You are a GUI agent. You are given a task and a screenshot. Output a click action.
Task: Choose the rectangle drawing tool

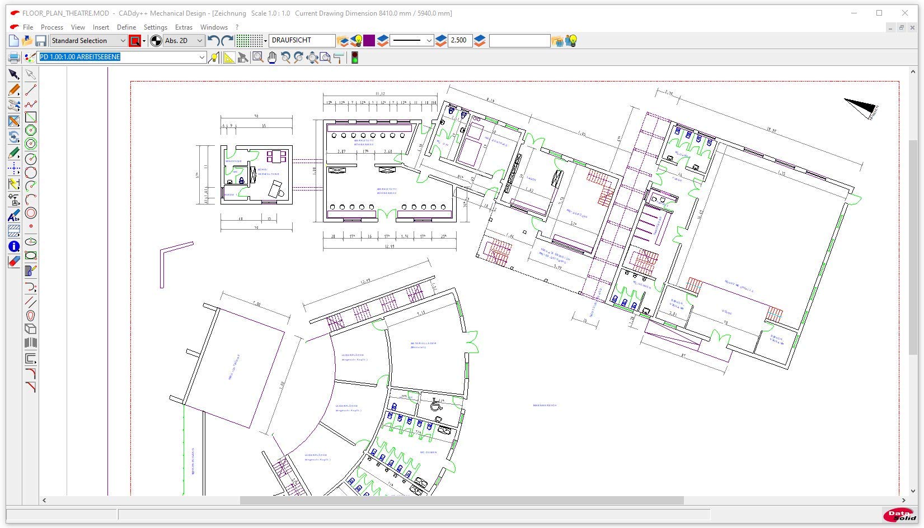31,117
